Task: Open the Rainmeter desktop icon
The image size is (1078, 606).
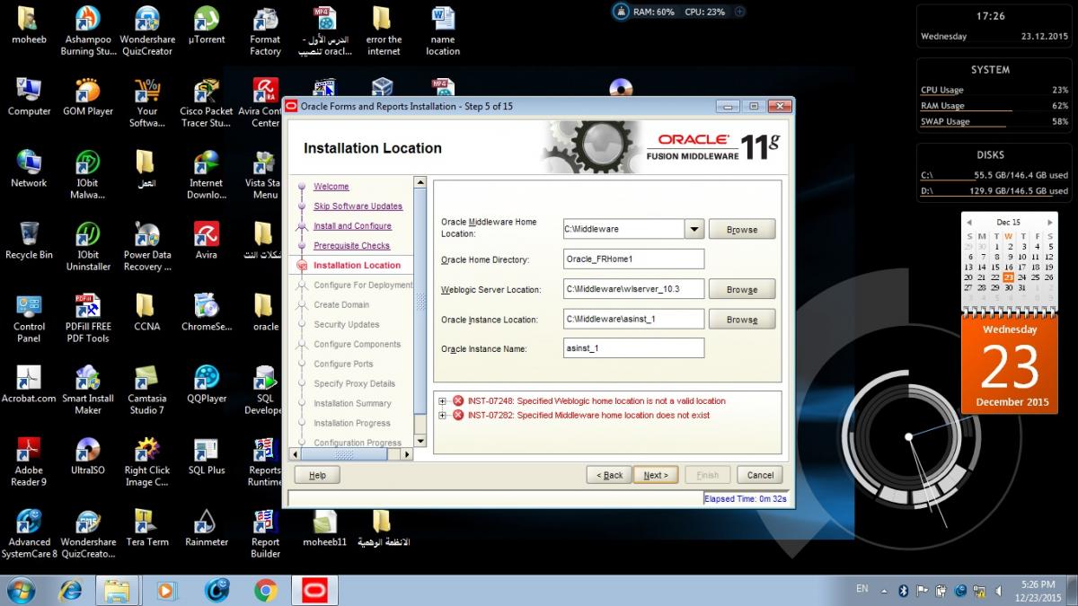Action: tap(207, 523)
